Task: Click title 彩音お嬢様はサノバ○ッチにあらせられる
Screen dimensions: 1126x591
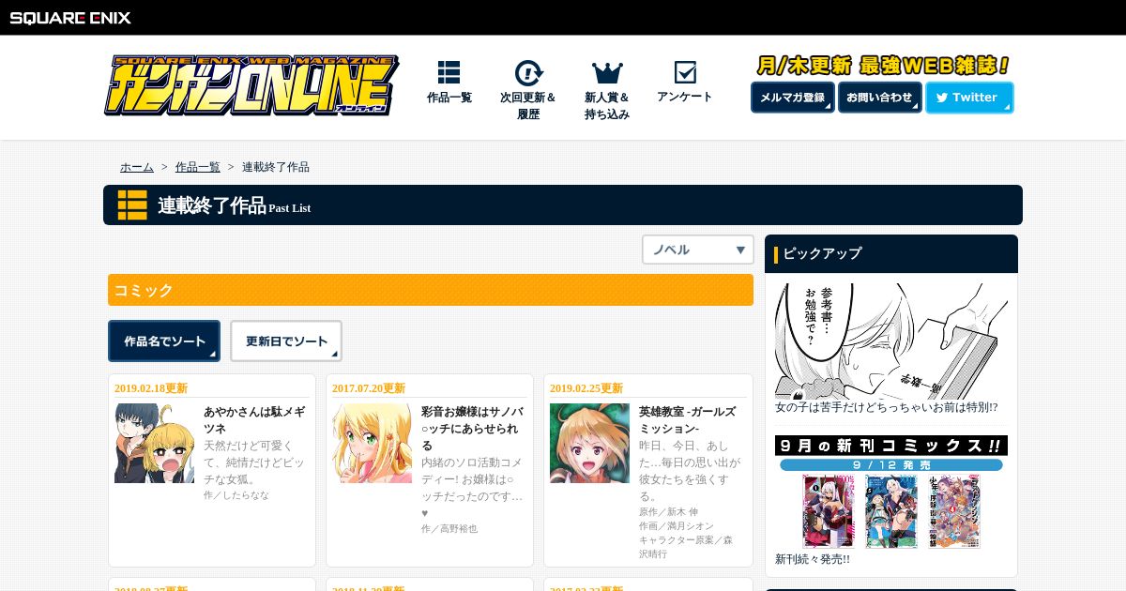Action: (x=472, y=429)
